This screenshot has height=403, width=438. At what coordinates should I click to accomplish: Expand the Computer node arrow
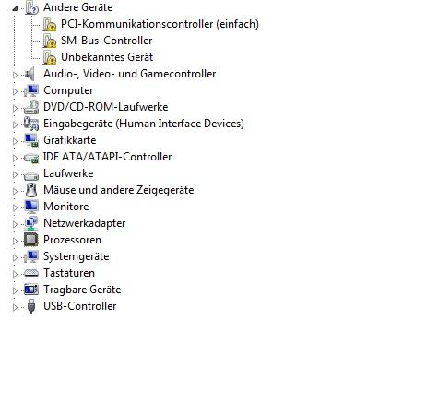coord(15,91)
